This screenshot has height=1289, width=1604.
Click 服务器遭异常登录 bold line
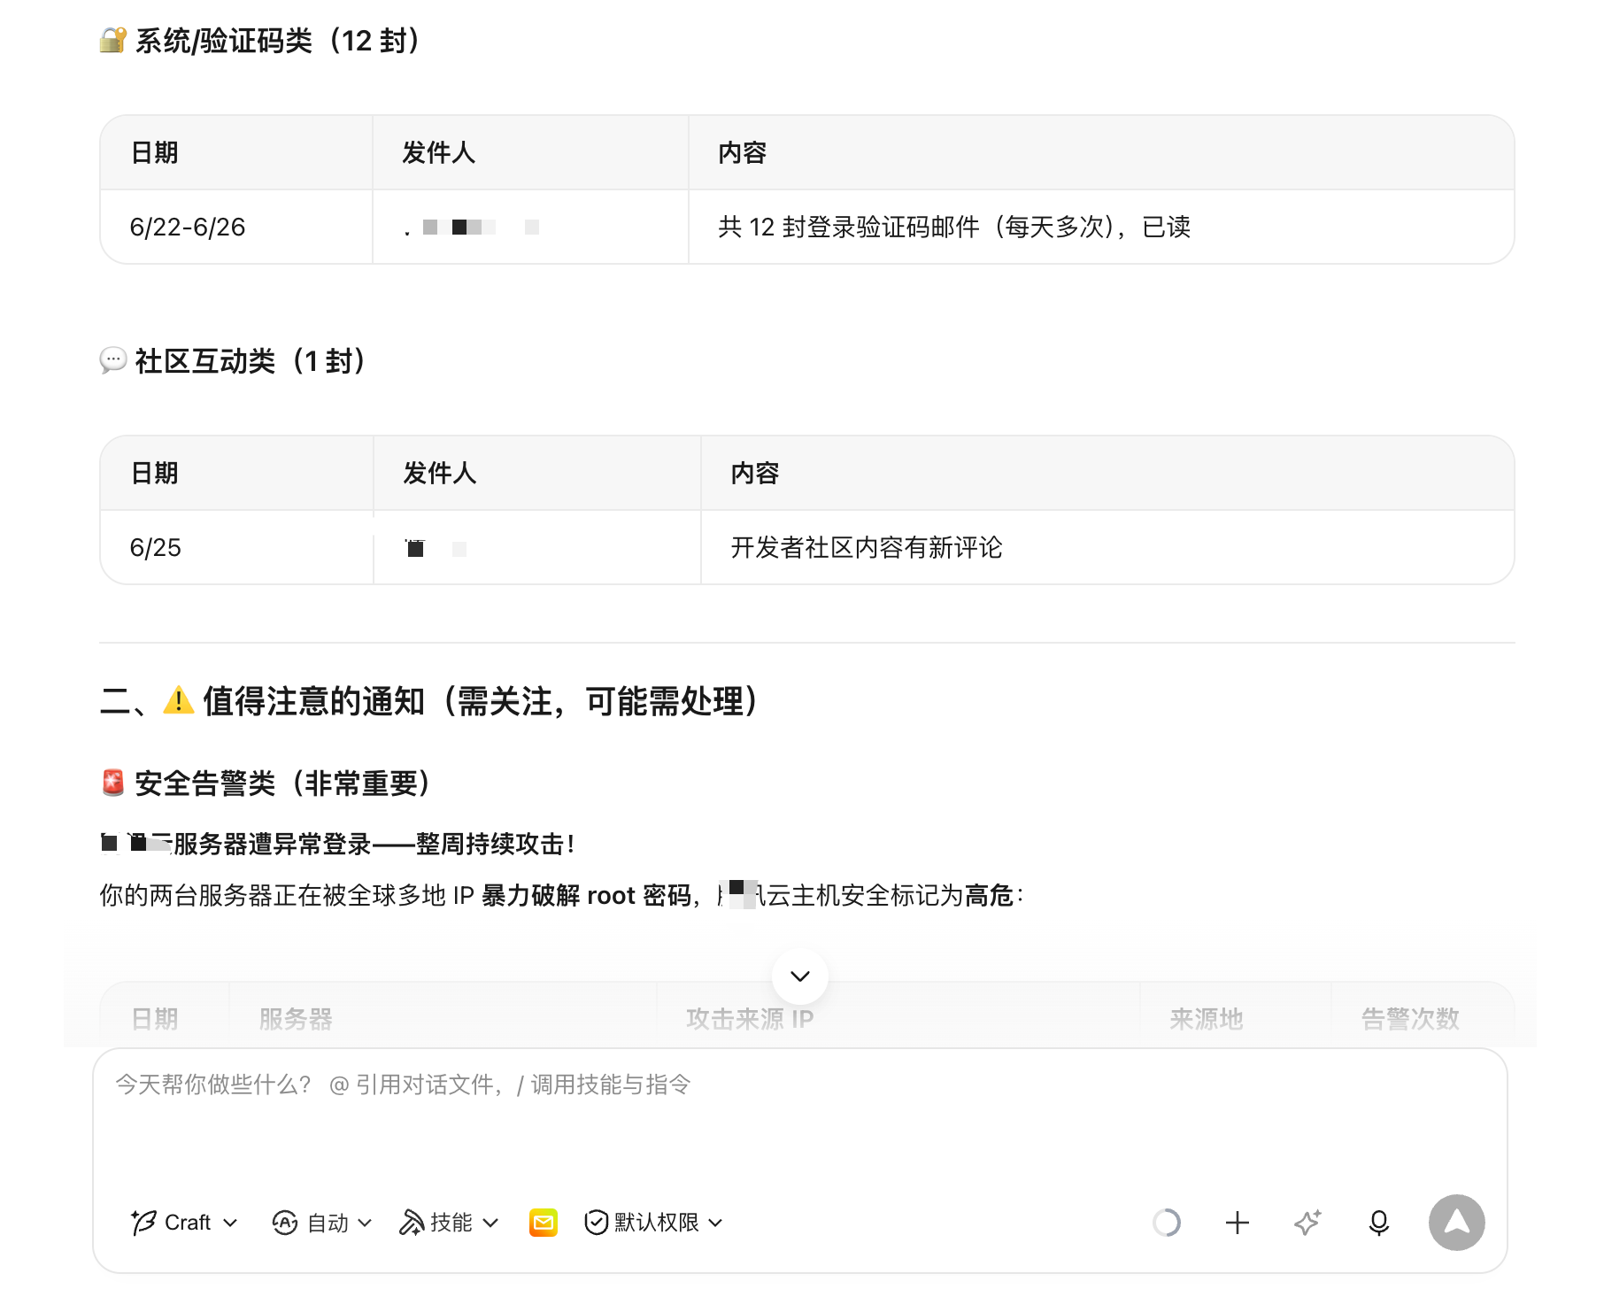pyautogui.click(x=338, y=844)
